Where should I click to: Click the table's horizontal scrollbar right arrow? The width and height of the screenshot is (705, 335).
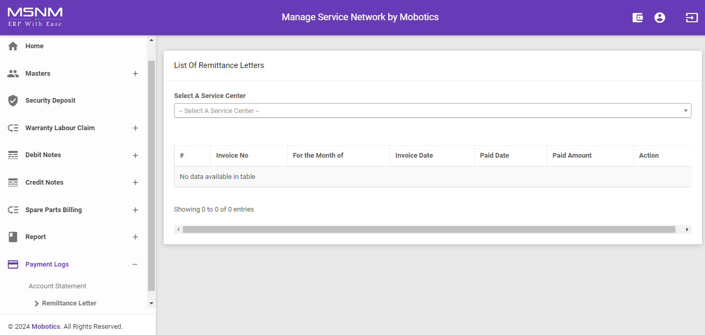tap(687, 229)
